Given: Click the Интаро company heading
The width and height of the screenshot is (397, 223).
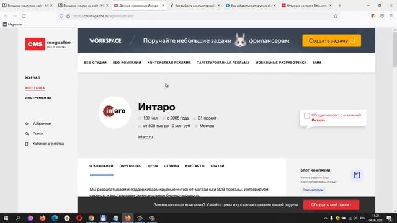Looking at the screenshot, I should (156, 107).
